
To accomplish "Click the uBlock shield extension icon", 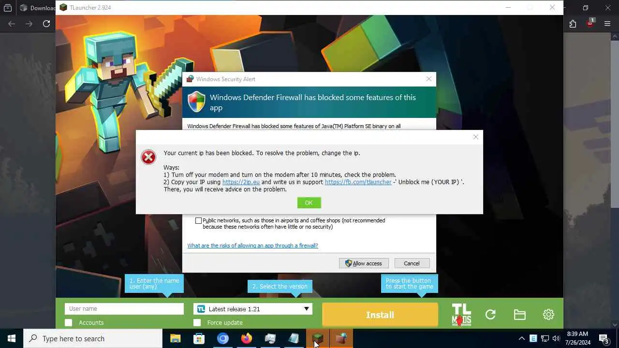I will pos(590,23).
